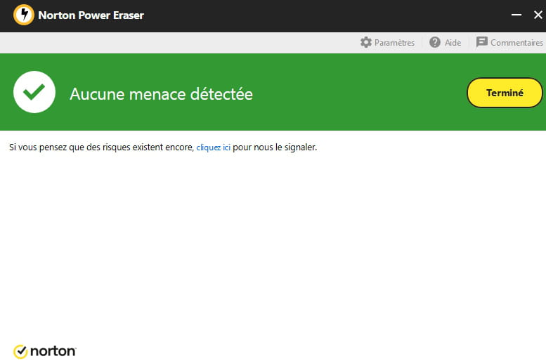Image resolution: width=546 pixels, height=361 pixels.
Task: Minimize the Norton Power Eraser window
Action: [x=516, y=15]
